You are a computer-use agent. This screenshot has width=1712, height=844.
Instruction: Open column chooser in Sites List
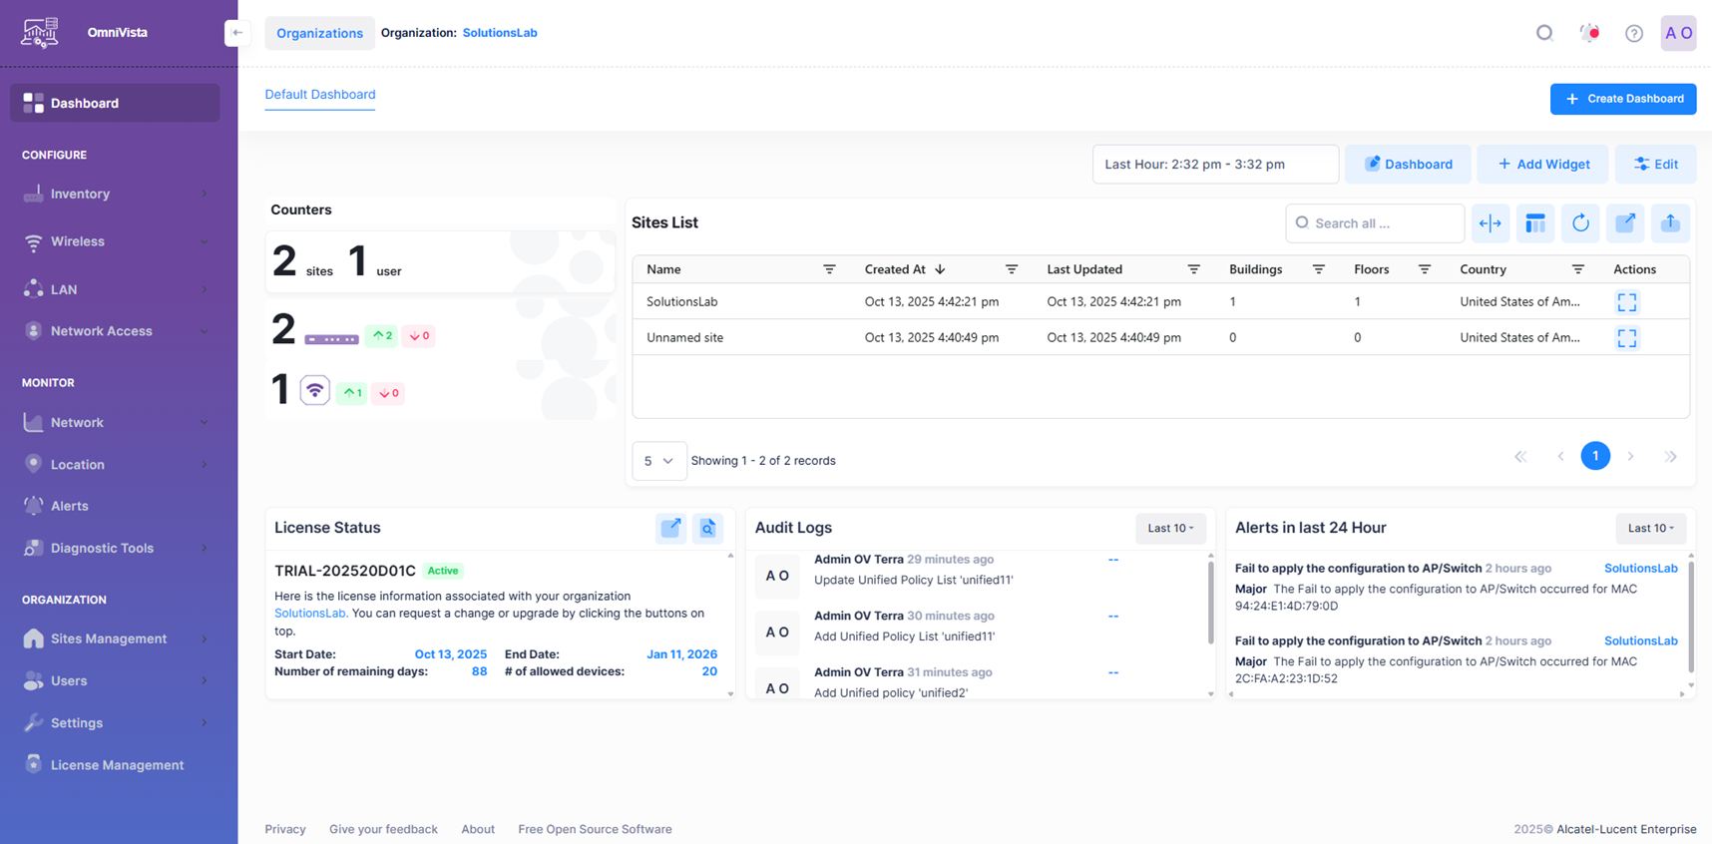[x=1535, y=223]
